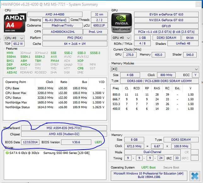Click the FM2 (PGA) platform field
Image resolution: width=203 pixels, height=183 pixels.
click(75, 38)
